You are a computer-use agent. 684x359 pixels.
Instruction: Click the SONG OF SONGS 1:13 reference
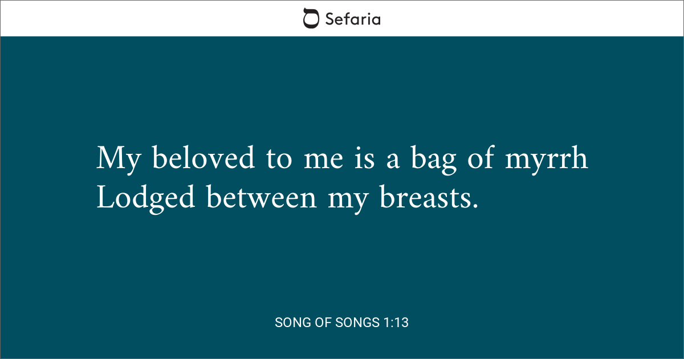[x=341, y=323]
